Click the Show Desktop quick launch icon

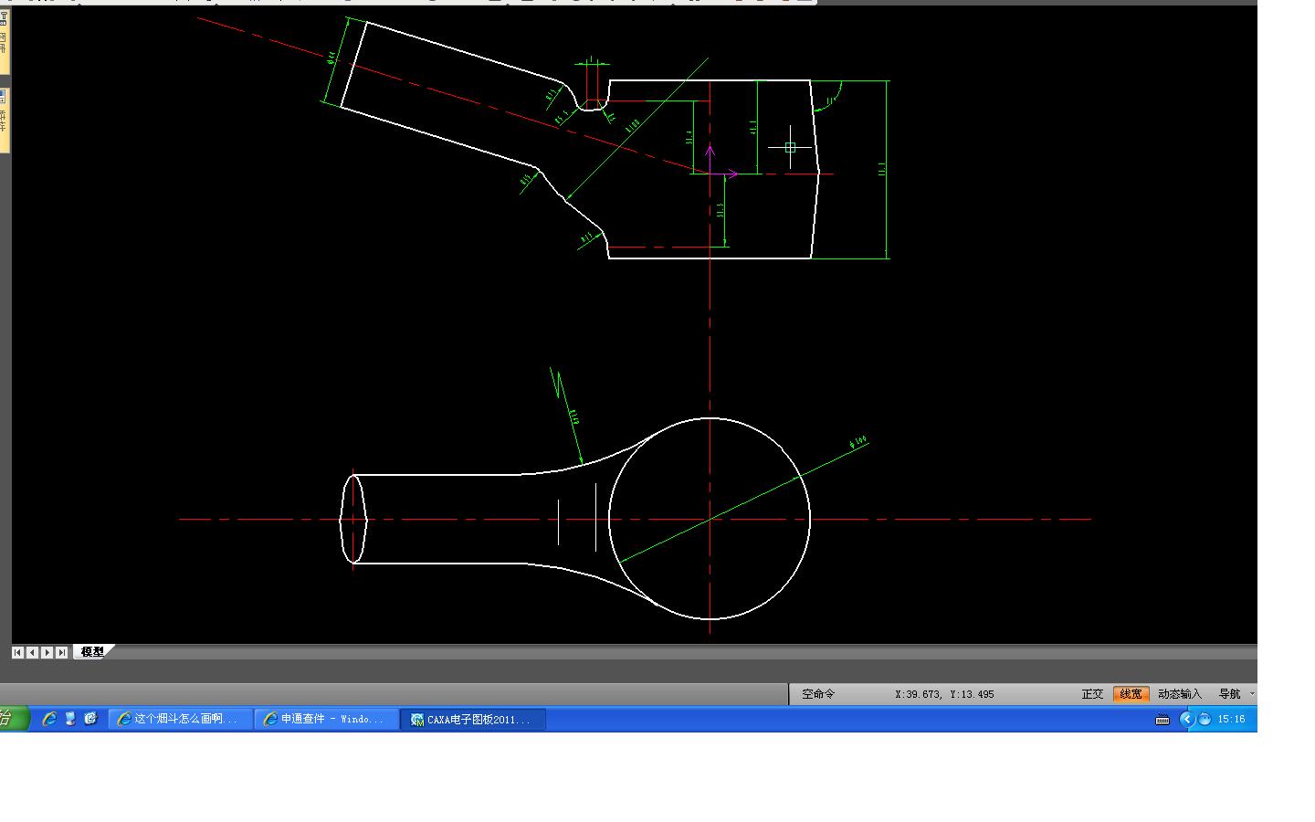[x=70, y=719]
